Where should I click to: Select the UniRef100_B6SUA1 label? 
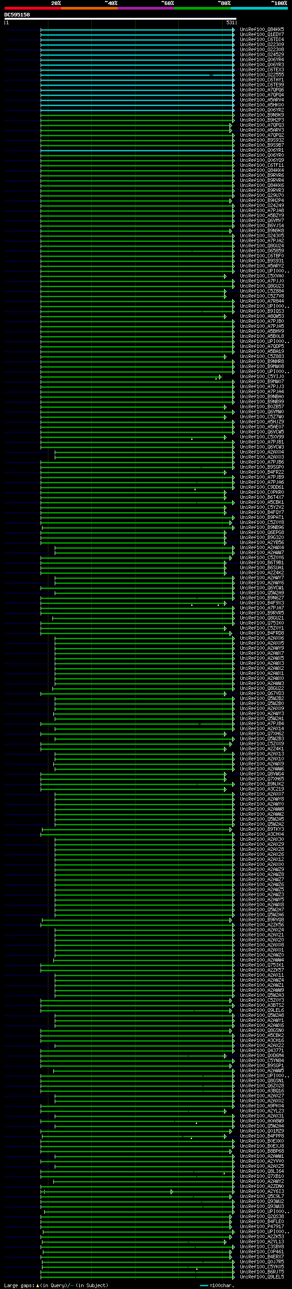pyautogui.click(x=262, y=567)
